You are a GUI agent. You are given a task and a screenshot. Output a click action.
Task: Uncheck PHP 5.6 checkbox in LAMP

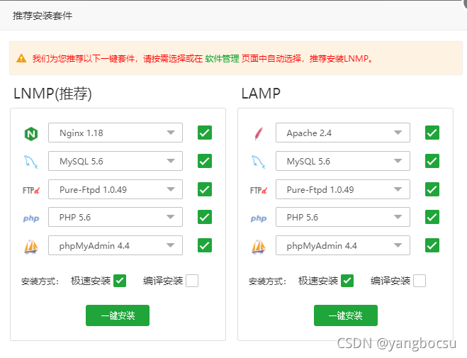[432, 217]
